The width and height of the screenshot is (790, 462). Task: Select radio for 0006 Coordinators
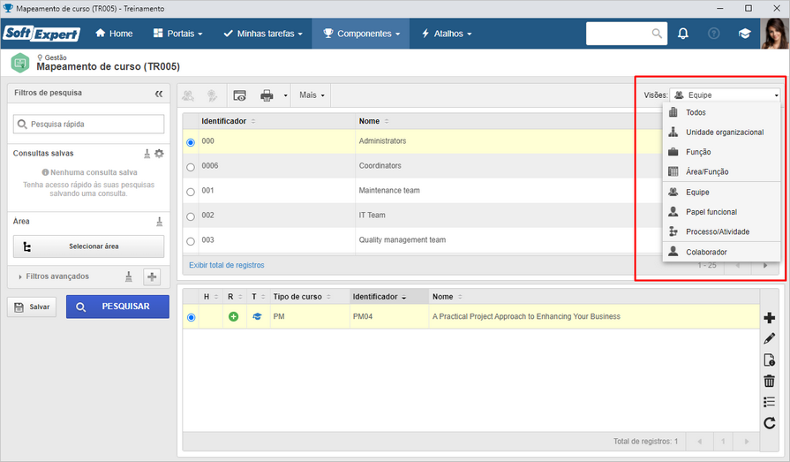click(x=191, y=167)
